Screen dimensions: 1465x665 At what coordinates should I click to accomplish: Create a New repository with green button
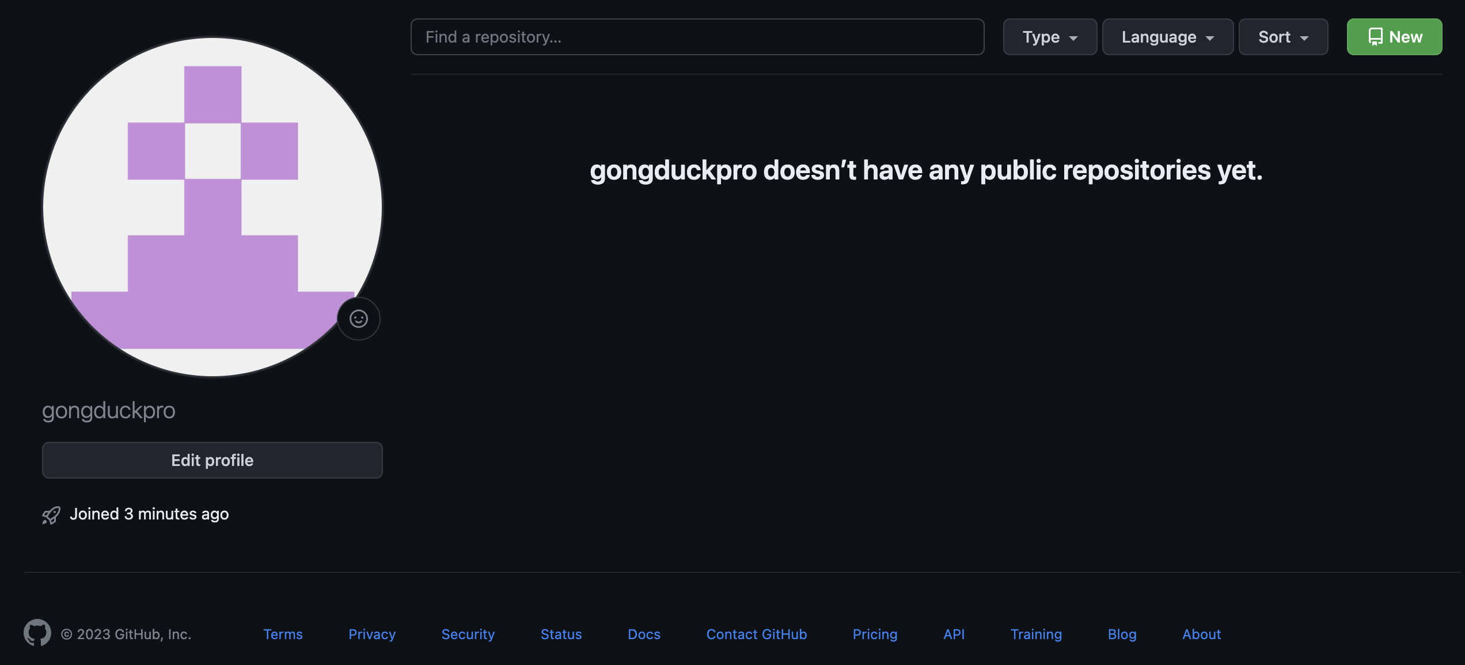(1394, 37)
